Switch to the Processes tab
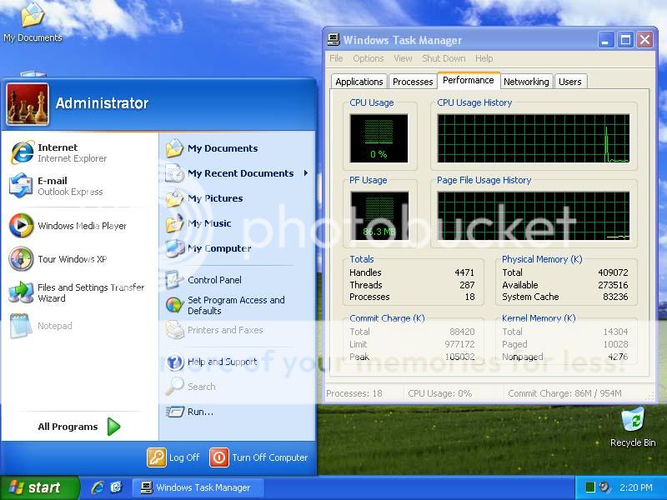The width and height of the screenshot is (667, 500). pos(413,82)
